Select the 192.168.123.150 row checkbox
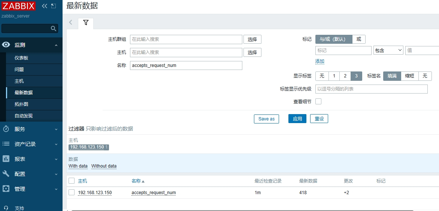The image size is (439, 211). tap(72, 192)
